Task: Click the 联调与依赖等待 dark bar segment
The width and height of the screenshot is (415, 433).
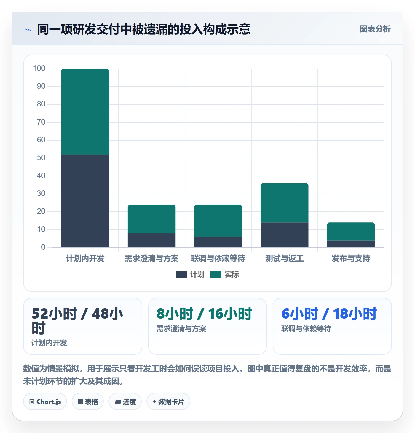Action: pos(218,242)
